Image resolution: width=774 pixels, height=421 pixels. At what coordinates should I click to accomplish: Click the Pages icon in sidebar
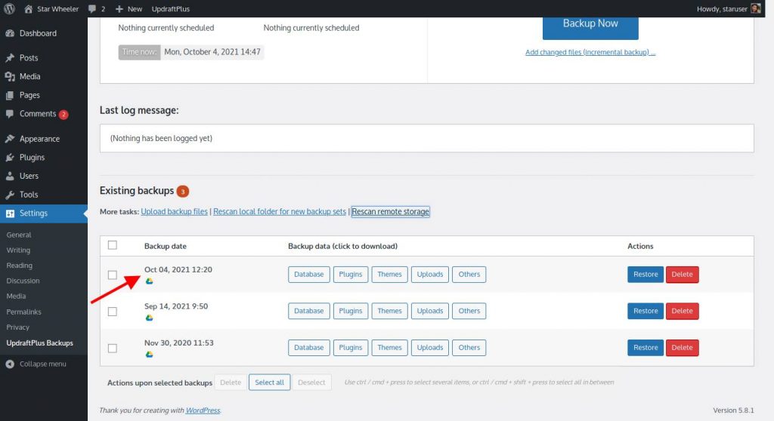[x=10, y=95]
